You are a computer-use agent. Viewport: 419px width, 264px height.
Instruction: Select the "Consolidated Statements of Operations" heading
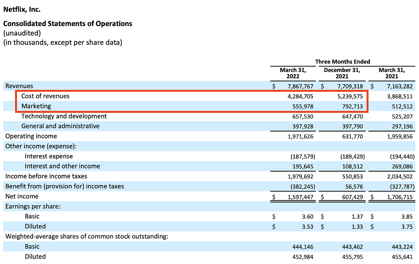(x=68, y=23)
